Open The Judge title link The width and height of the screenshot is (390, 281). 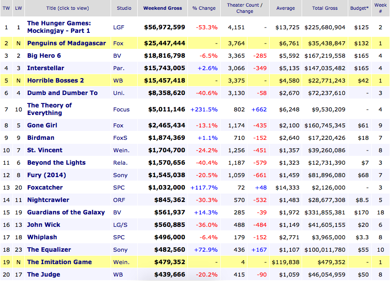pyautogui.click(x=44, y=274)
